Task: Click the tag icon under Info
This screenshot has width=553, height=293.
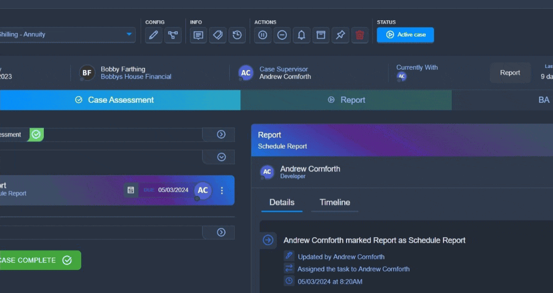Action: (218, 35)
